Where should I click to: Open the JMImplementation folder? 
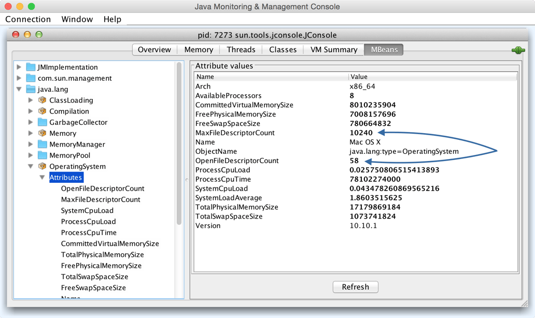click(19, 67)
